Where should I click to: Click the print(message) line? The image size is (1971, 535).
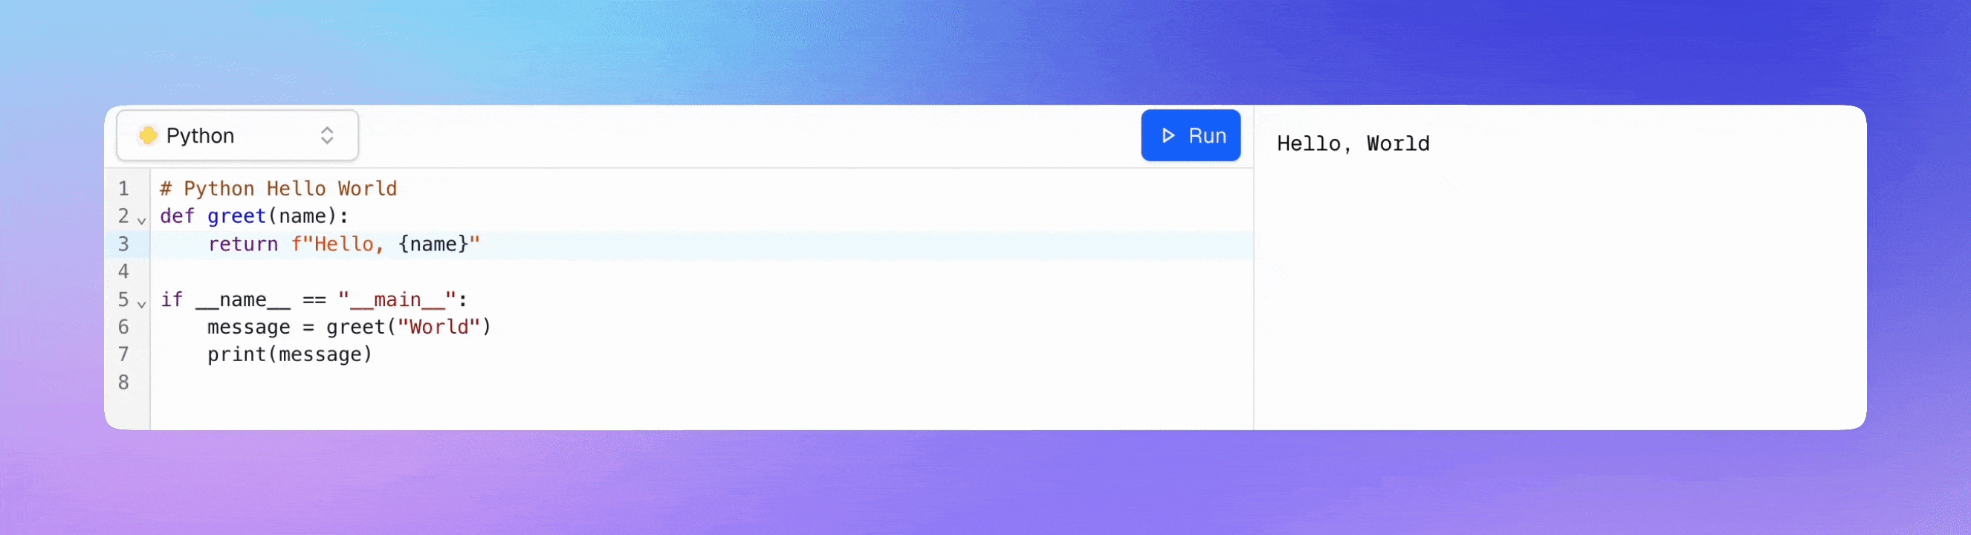coord(290,354)
